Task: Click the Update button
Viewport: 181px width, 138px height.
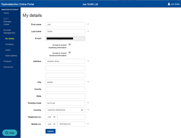Action: pyautogui.click(x=50, y=131)
